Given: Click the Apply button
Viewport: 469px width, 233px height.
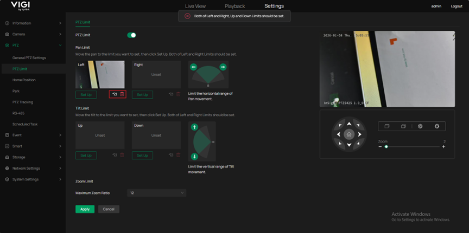Looking at the screenshot, I should (x=85, y=209).
